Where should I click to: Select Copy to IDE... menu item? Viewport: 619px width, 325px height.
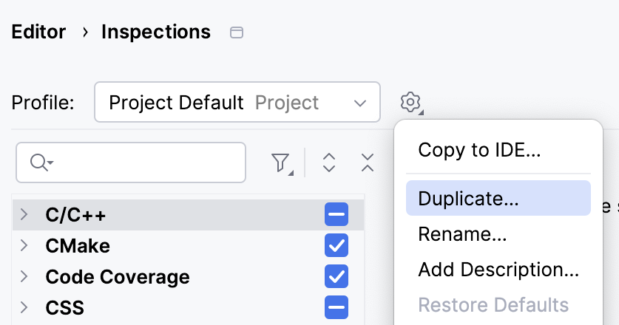click(x=479, y=150)
